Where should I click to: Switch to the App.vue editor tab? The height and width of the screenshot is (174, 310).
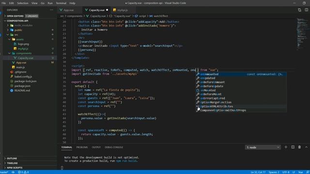pos(69,10)
